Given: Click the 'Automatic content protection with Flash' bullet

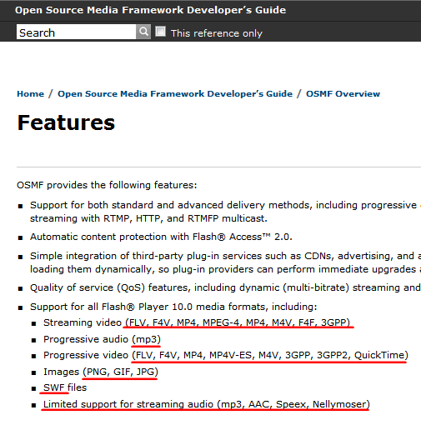Looking at the screenshot, I should tap(161, 237).
